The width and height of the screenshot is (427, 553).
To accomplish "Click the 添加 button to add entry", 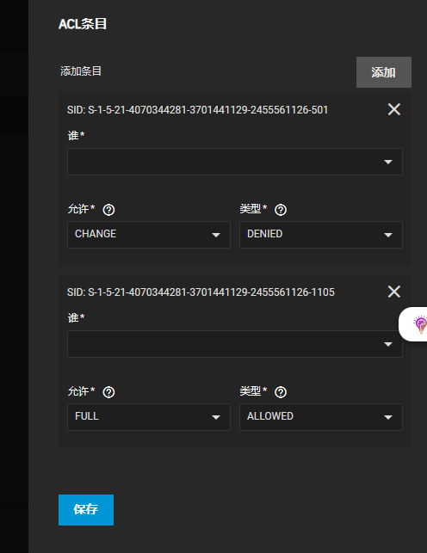I will (384, 72).
